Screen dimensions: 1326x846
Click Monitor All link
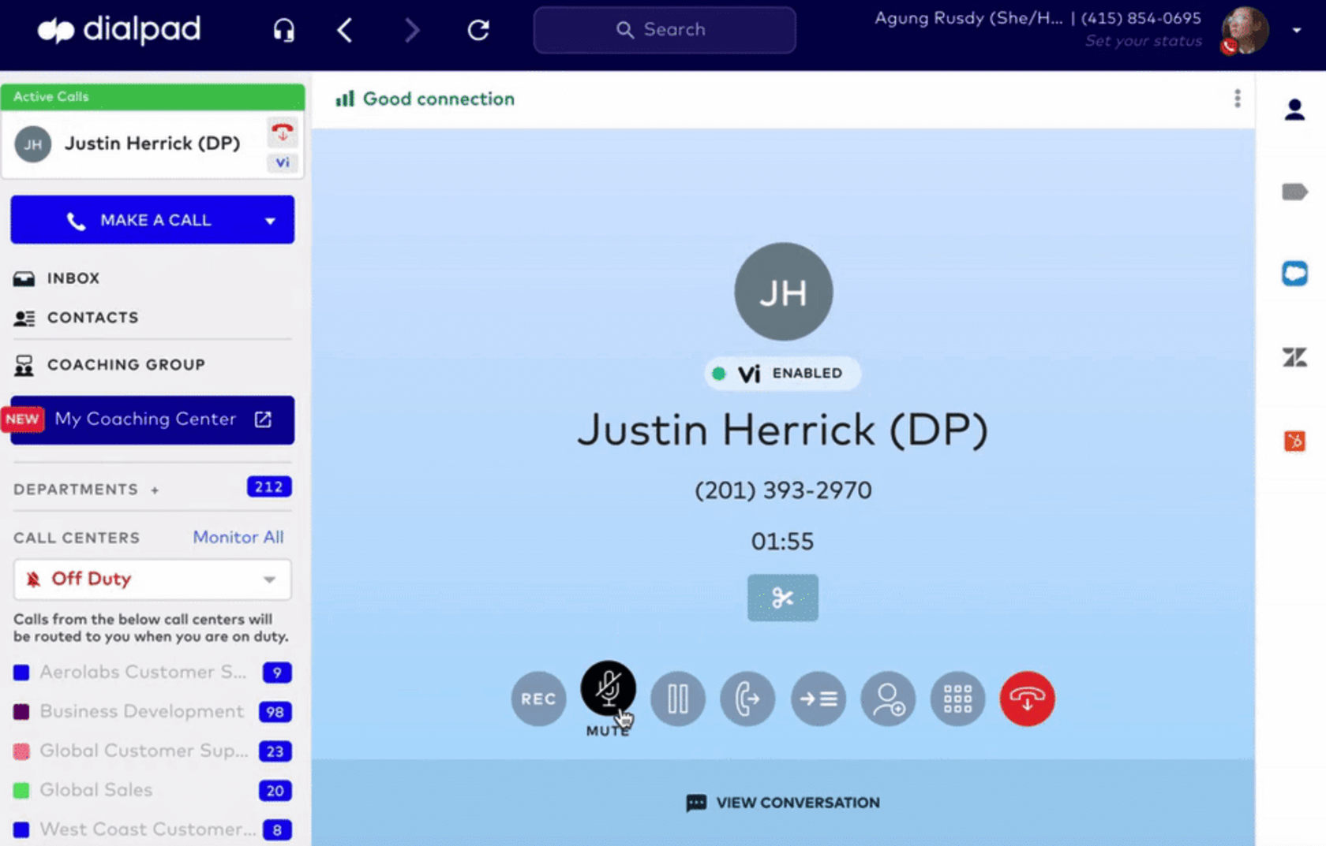[x=238, y=537]
